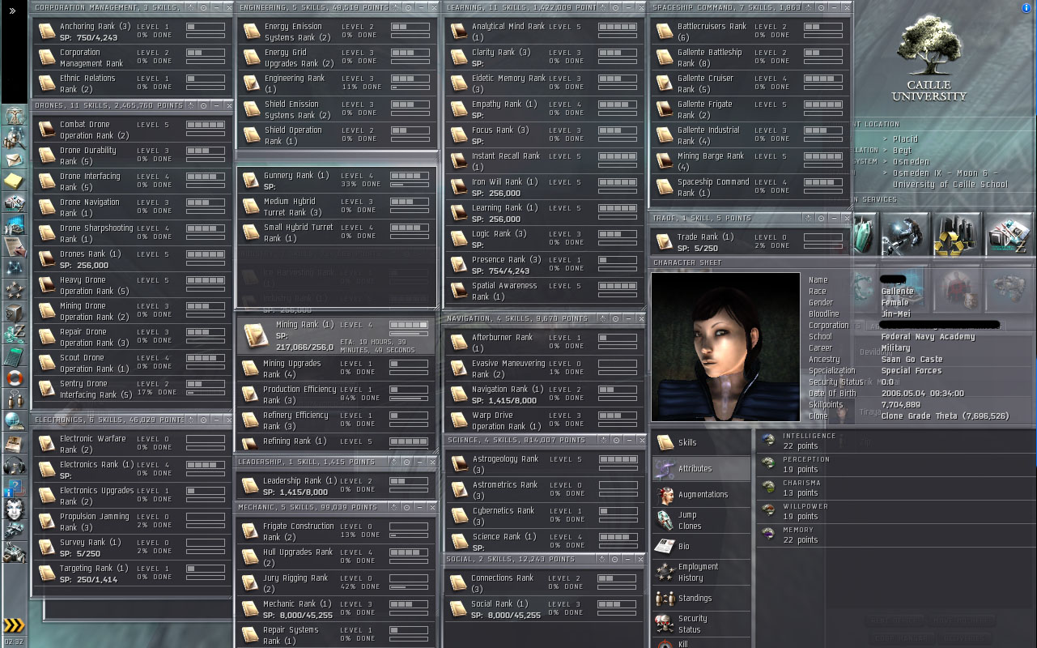Switch to the Skills tab in character sheet
This screenshot has height=648, width=1037.
tap(702, 443)
